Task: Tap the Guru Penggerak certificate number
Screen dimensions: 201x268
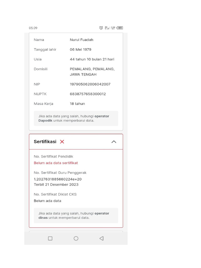Action: tap(58, 179)
